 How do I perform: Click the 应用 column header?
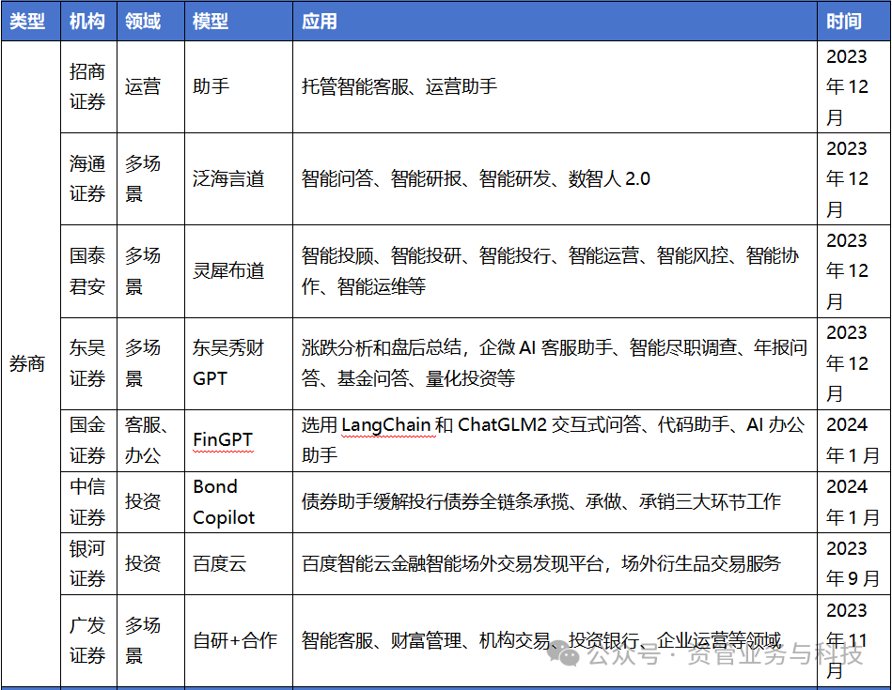[x=556, y=21]
